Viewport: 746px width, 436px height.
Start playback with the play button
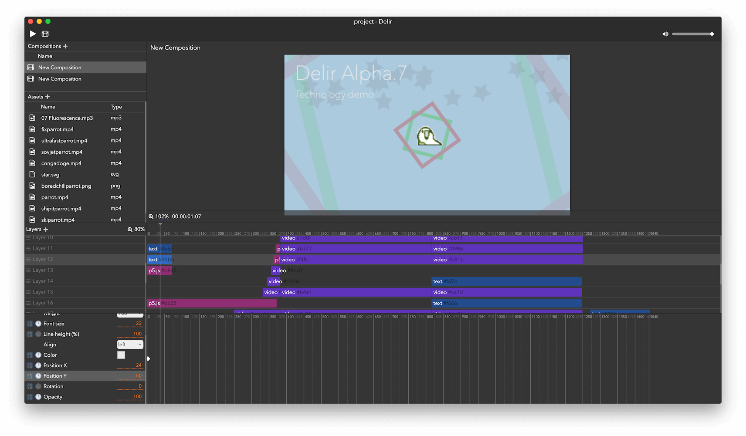tap(33, 34)
